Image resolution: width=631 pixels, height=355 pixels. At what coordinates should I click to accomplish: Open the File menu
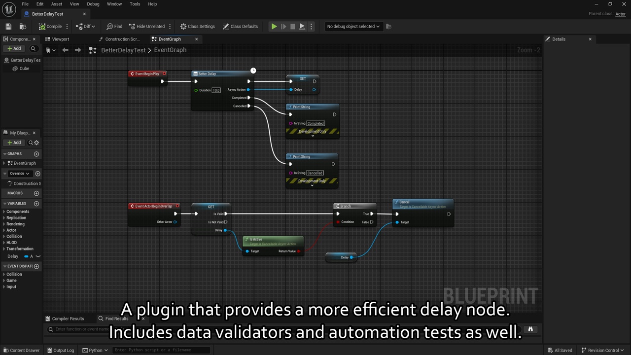(25, 4)
